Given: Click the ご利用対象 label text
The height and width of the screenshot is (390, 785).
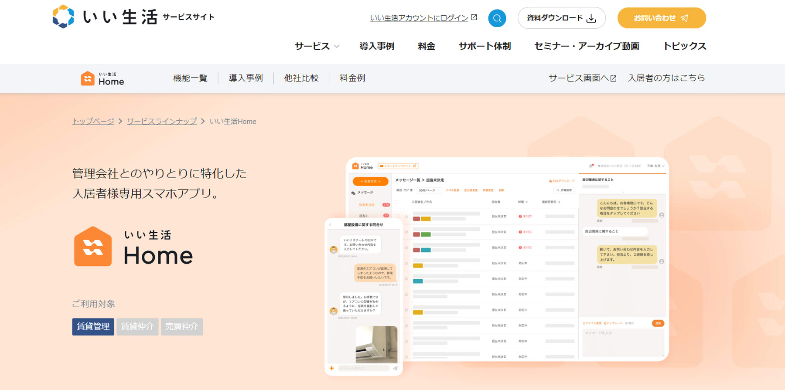Looking at the screenshot, I should (x=93, y=304).
